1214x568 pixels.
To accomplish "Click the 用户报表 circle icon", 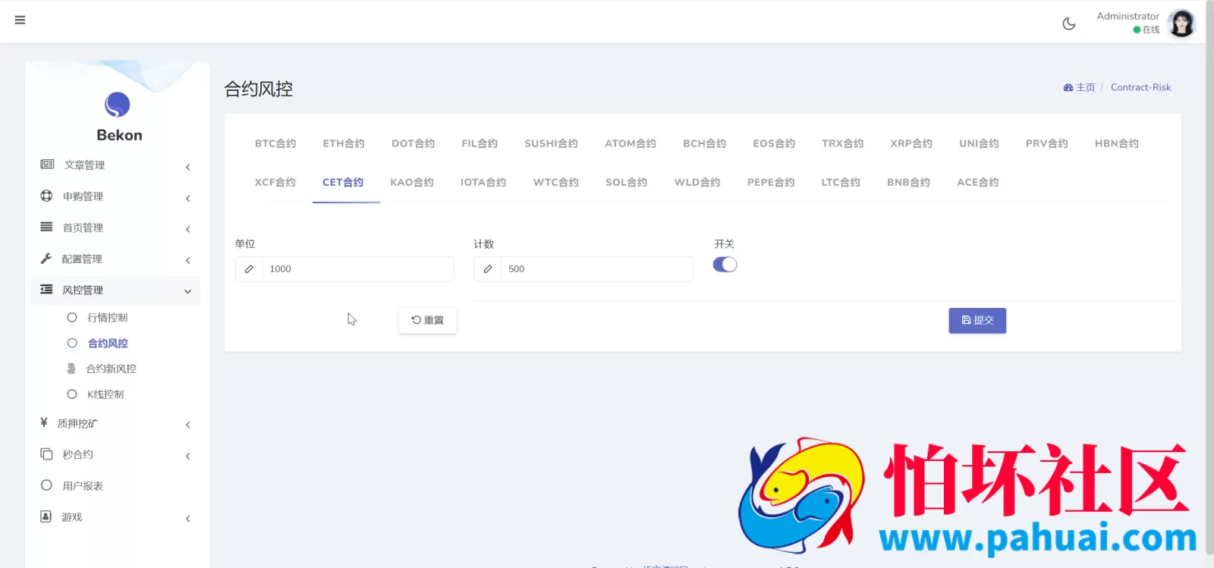I will [46, 485].
